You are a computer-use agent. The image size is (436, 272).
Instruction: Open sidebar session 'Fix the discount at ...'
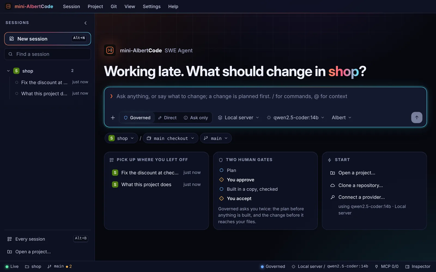pos(52,82)
